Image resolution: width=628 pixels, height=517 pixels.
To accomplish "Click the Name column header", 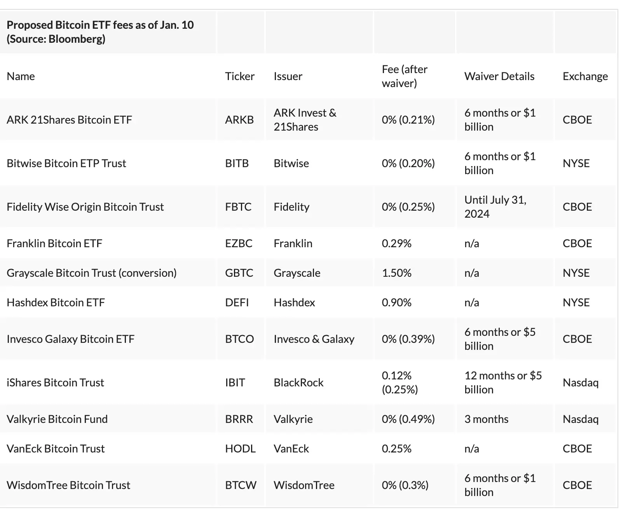I will coord(21,76).
